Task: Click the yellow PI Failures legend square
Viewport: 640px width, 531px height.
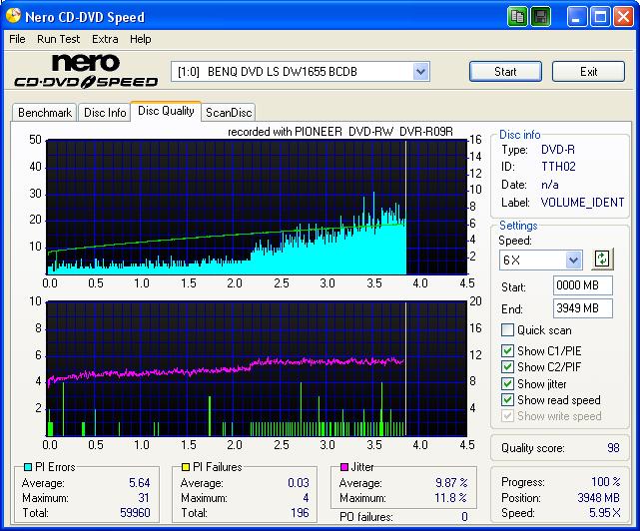Action: (x=186, y=467)
